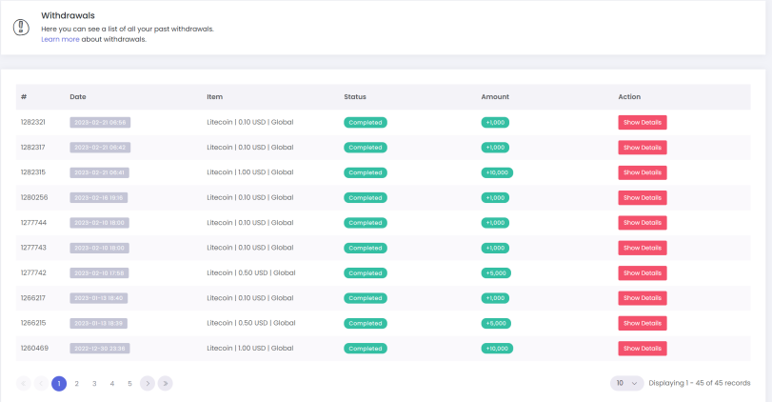Click the Amount column header

[x=495, y=97]
